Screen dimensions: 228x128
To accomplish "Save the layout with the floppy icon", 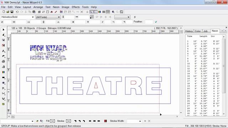I will [12, 12].
